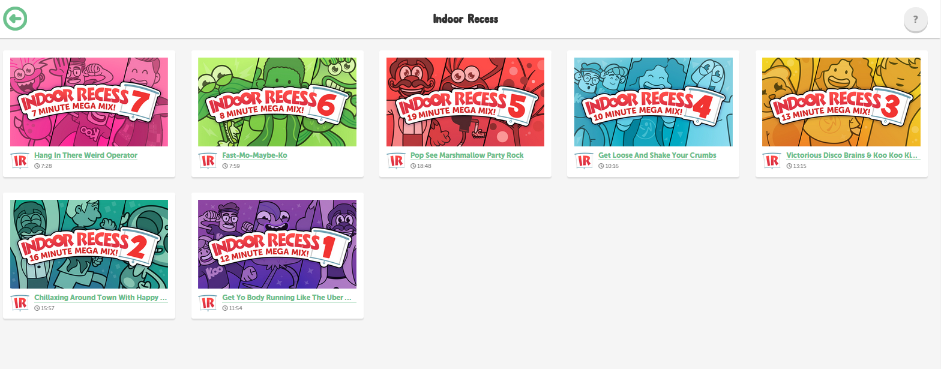
Task: Click the IR icon beside Victorious Disco Brains
Action: pyautogui.click(x=772, y=161)
